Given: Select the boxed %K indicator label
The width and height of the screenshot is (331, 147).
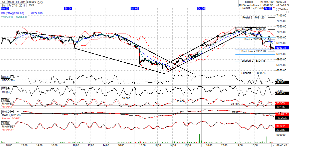Looking at the screenshot, I should [3, 100].
